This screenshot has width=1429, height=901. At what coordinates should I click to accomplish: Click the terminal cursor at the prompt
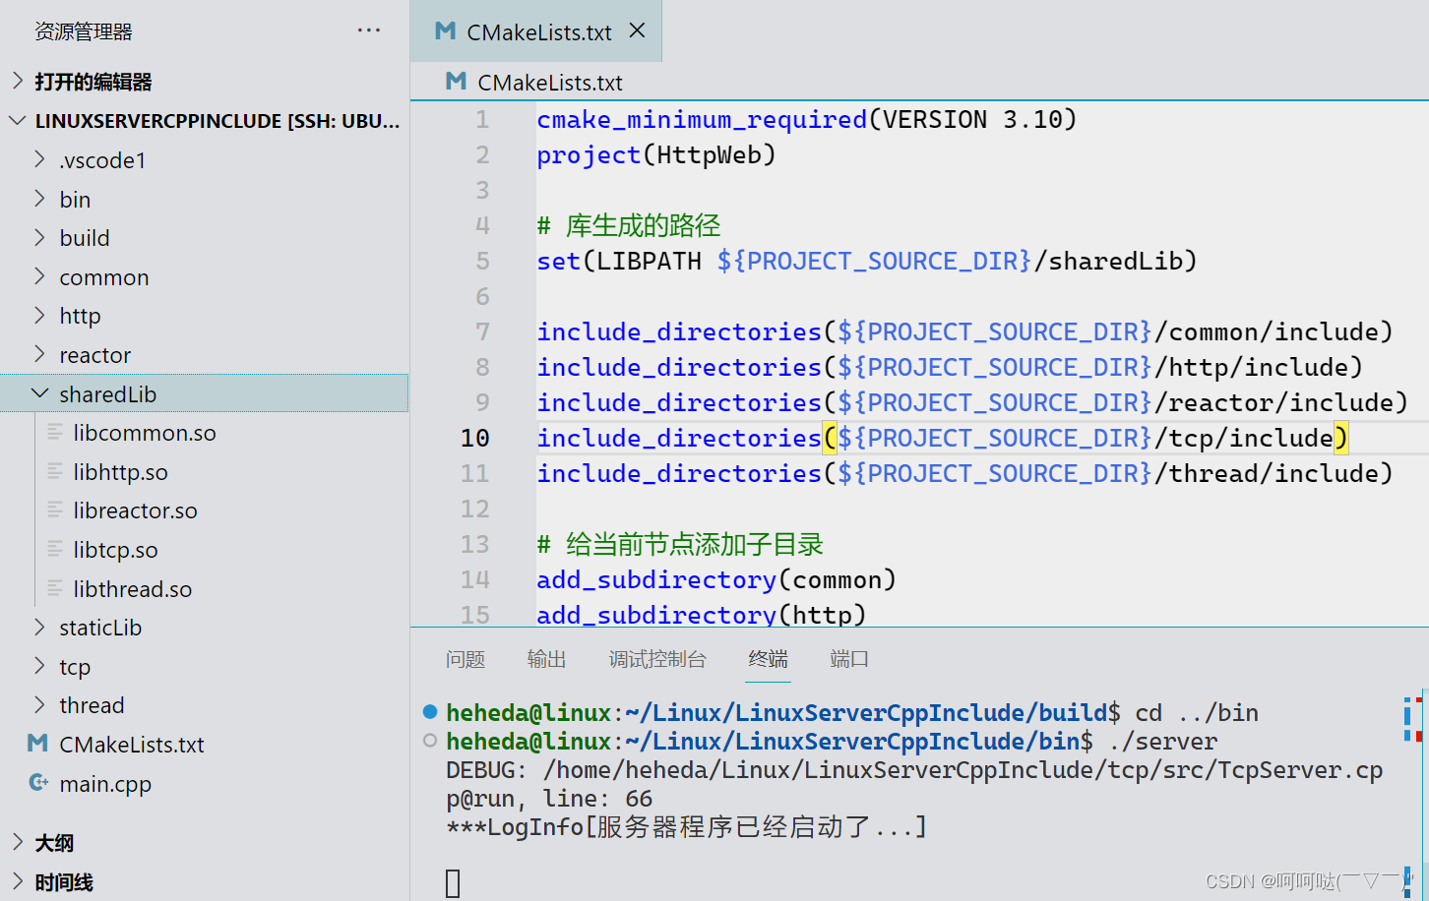(453, 882)
